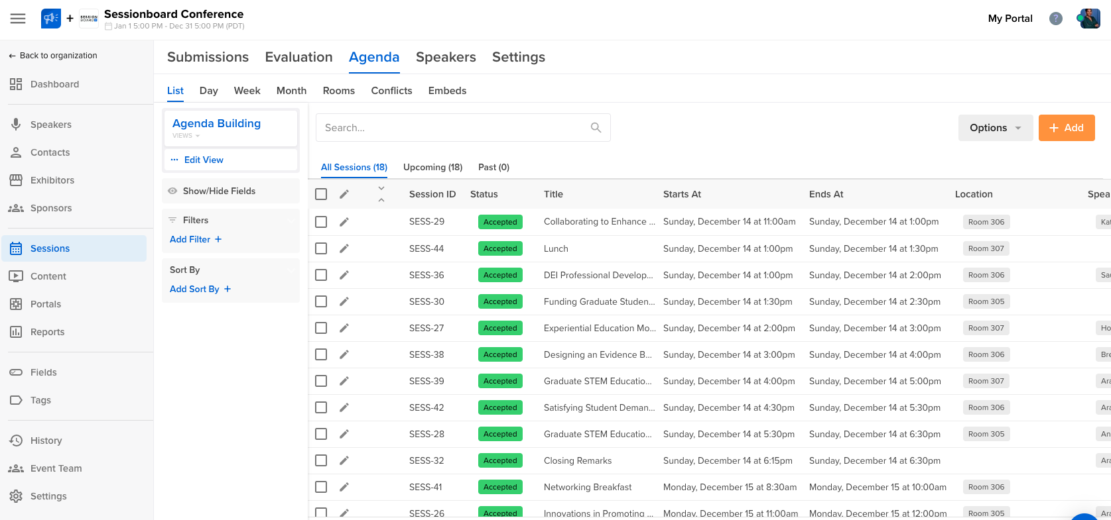1111x520 pixels.
Task: Click the orange Add button
Action: click(x=1066, y=128)
